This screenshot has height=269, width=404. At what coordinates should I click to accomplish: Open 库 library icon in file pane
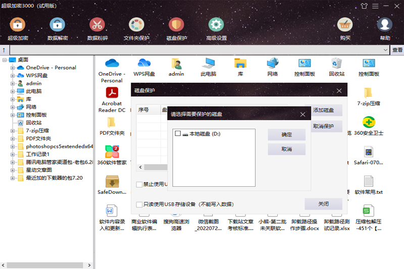[240, 67]
